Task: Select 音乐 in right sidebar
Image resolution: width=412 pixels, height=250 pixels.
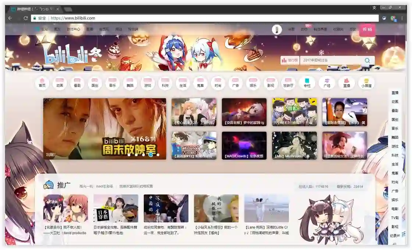Action: click(395, 128)
